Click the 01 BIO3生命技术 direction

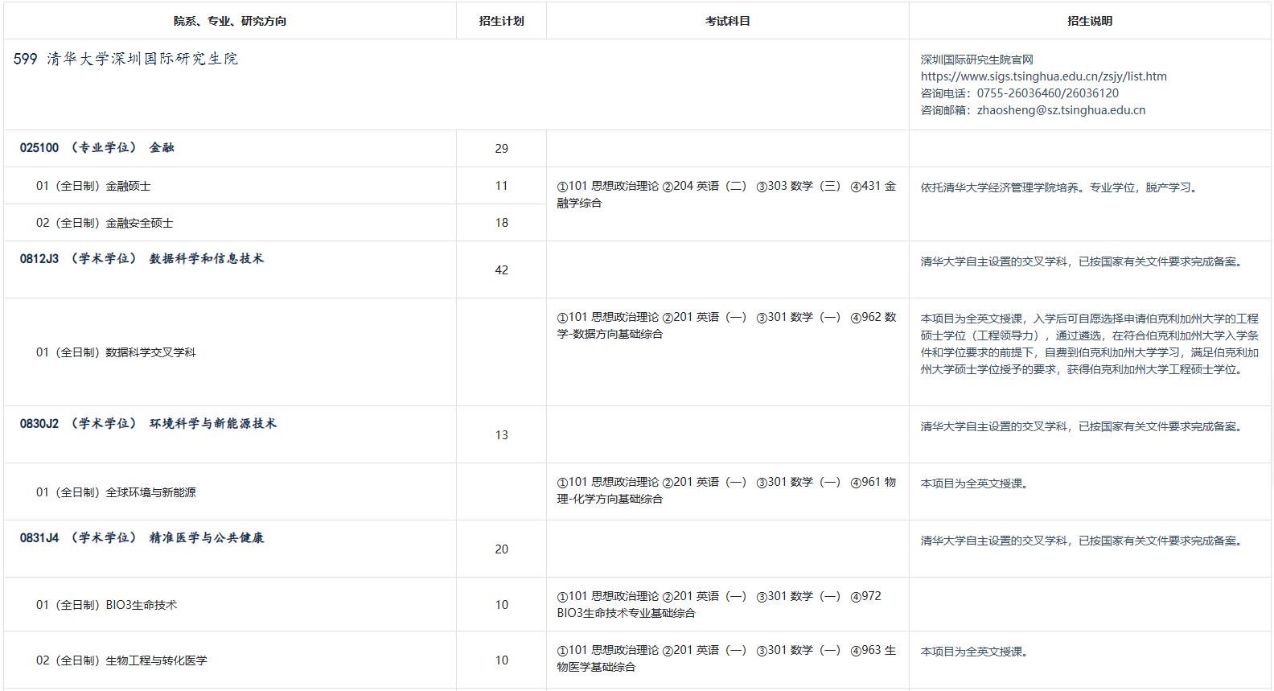point(106,605)
